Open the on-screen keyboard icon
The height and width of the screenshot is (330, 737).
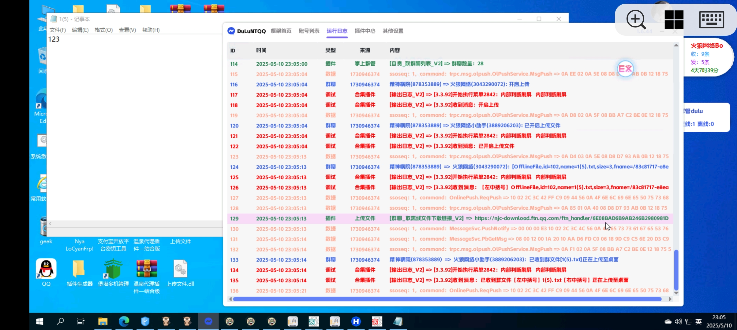pyautogui.click(x=711, y=20)
